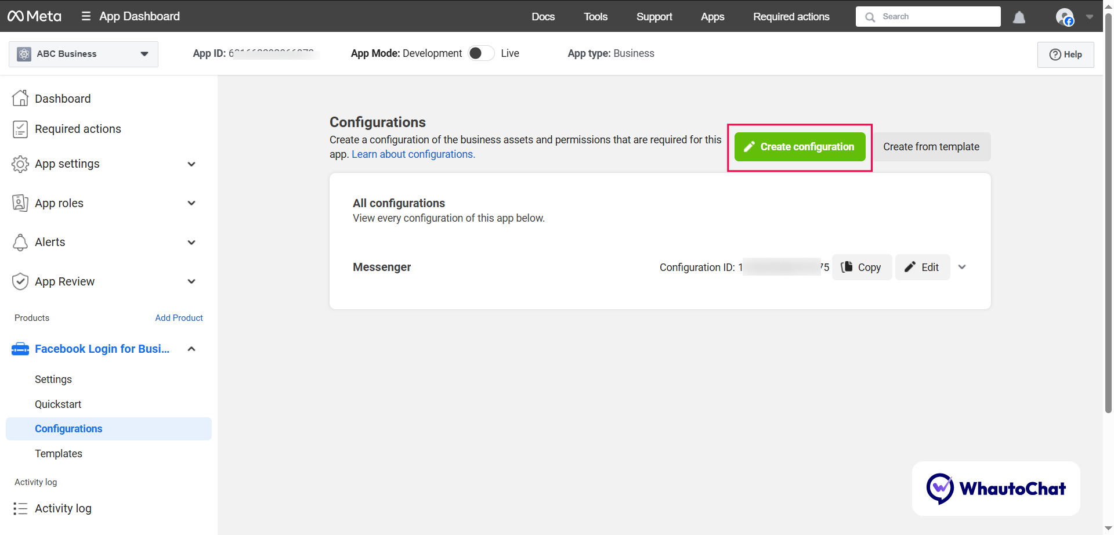Open the Tools menu

(595, 17)
